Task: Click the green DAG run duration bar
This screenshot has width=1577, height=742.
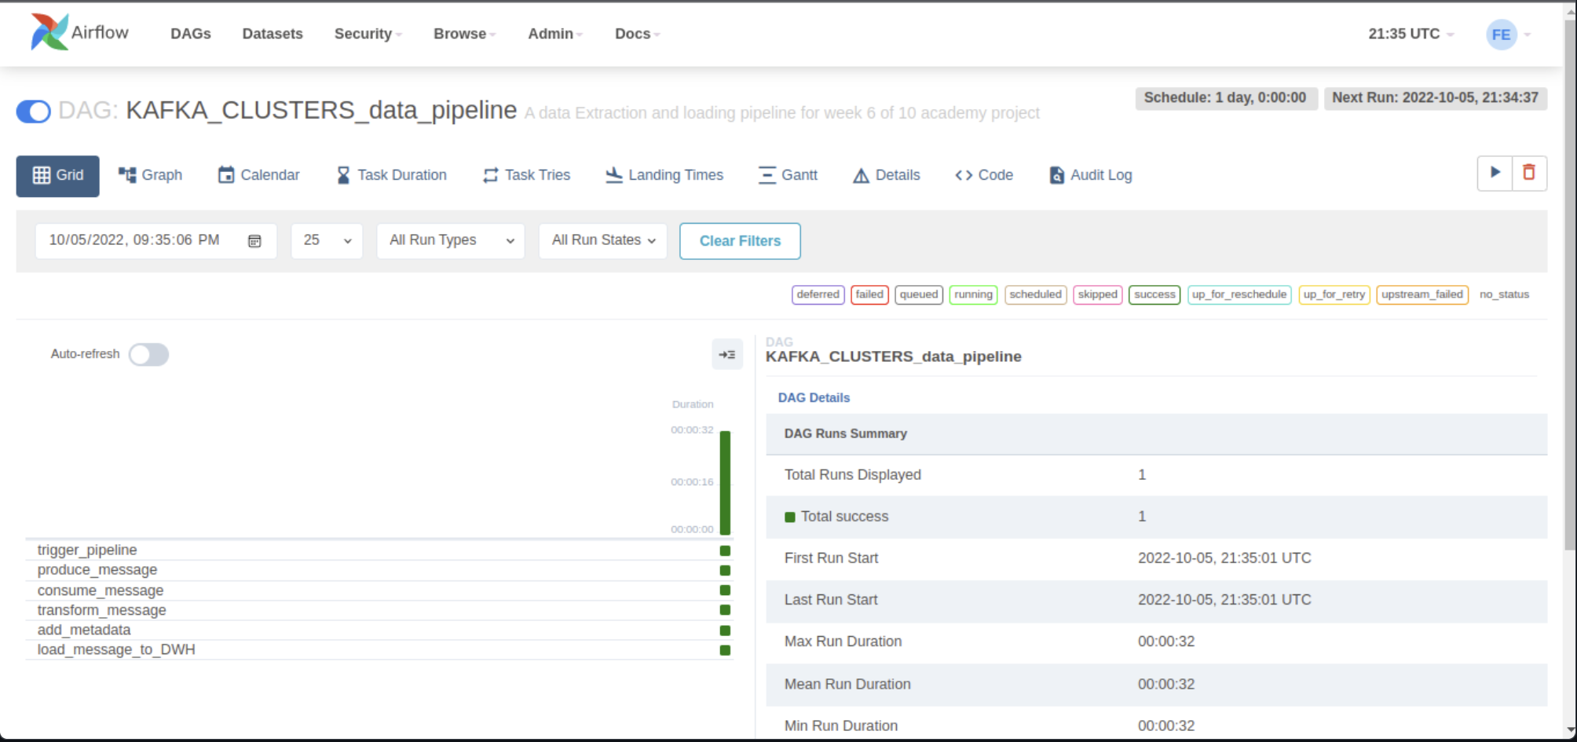Action: tap(725, 483)
